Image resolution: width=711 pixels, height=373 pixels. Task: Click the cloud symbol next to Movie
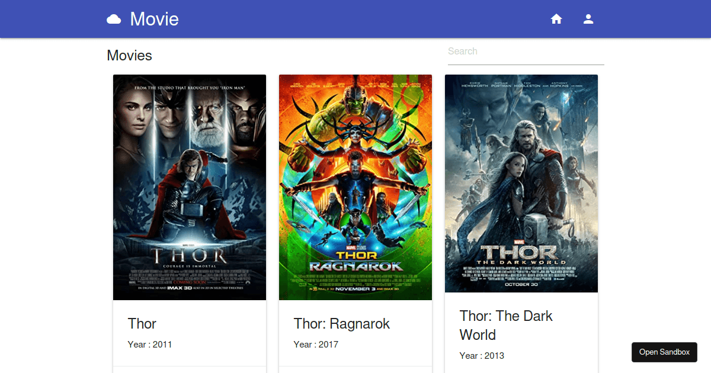113,18
